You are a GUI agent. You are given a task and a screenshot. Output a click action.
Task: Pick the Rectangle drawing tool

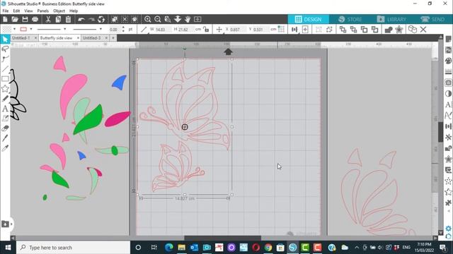pos(5,78)
